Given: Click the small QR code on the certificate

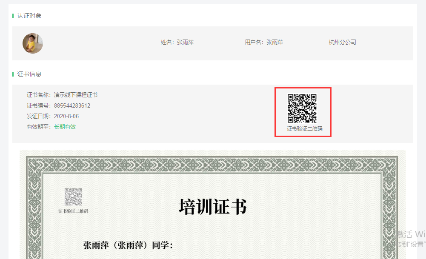Looking at the screenshot, I should click(x=73, y=197).
